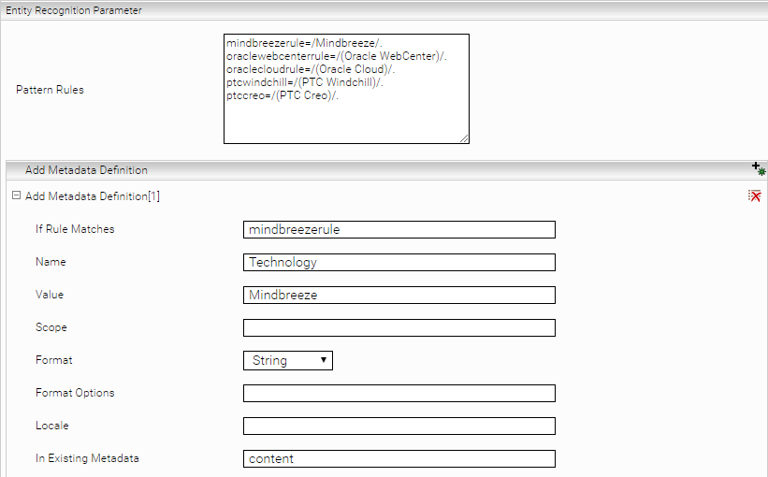Click the mindbreezerule line in Pattern Rules
Image resolution: width=768 pixels, height=477 pixels.
(304, 43)
